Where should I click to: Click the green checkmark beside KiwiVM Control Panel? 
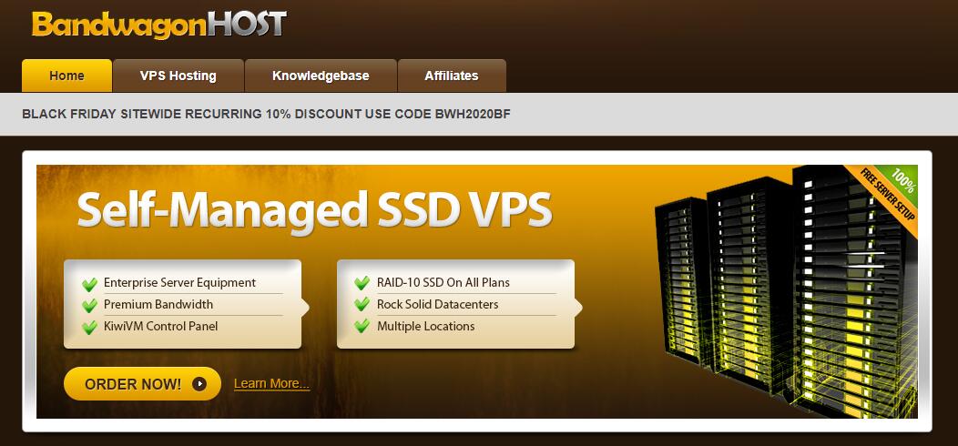[x=90, y=327]
